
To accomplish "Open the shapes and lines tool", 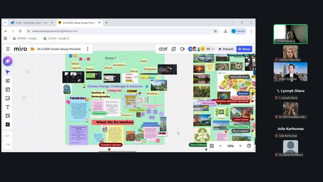I will coord(8,116).
